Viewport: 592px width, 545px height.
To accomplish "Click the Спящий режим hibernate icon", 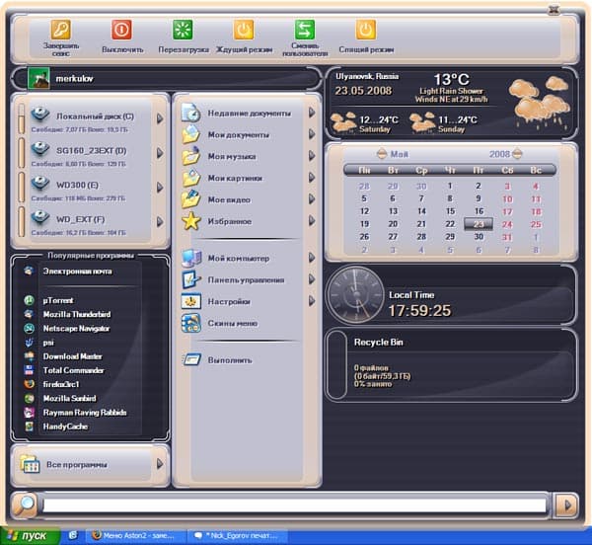I will (365, 30).
